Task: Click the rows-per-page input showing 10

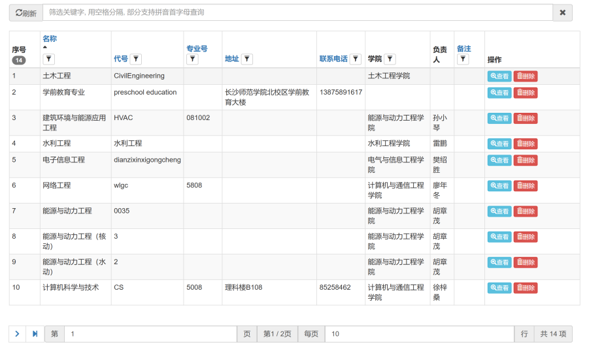Action: pos(419,334)
